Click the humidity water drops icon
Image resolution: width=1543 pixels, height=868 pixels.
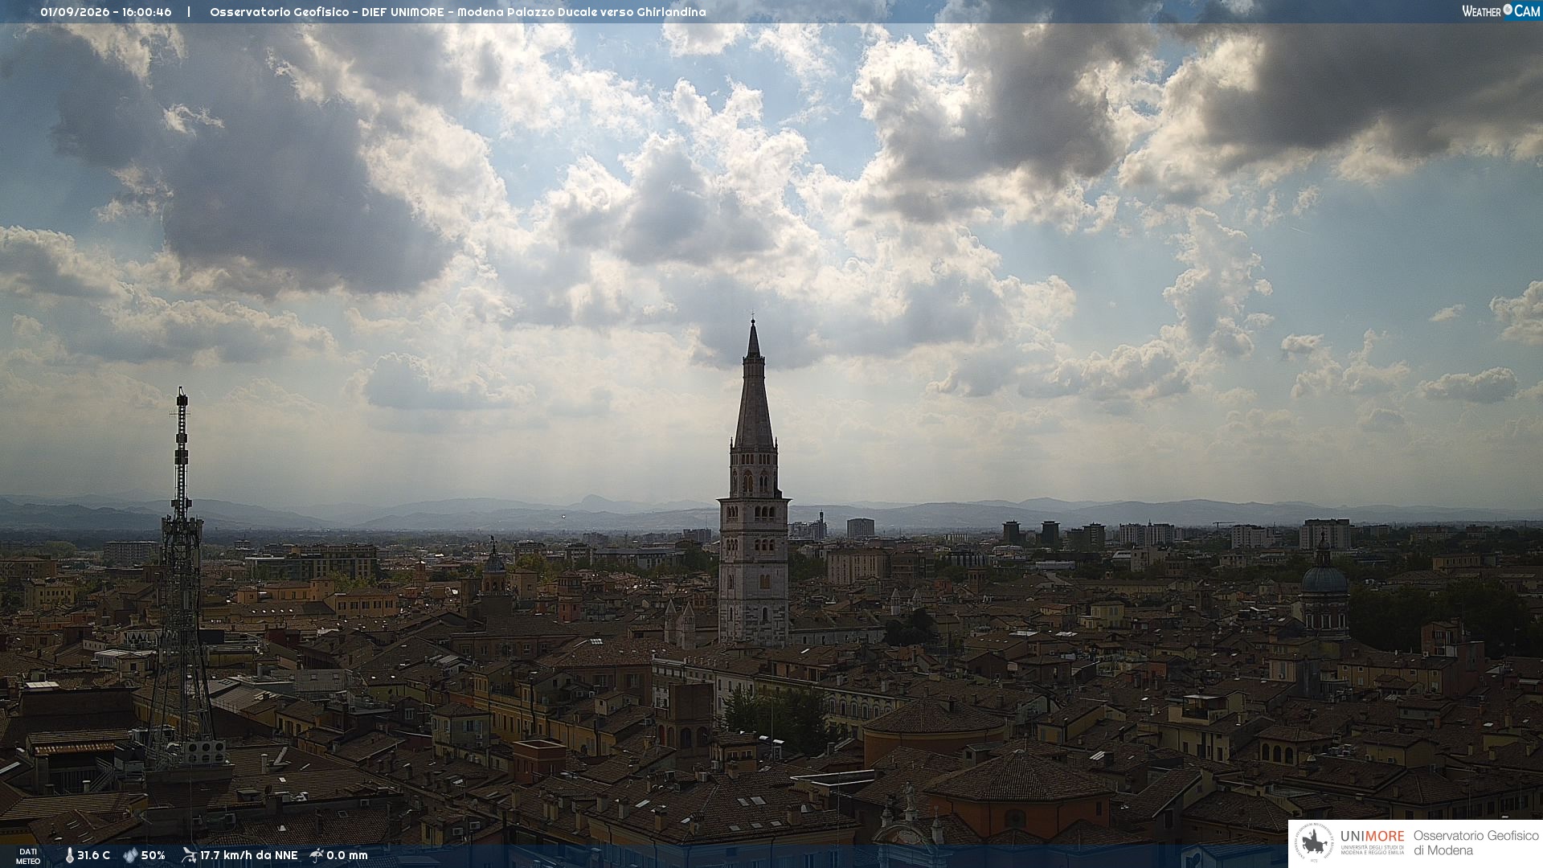pos(130,855)
